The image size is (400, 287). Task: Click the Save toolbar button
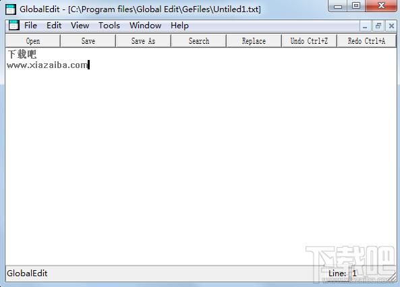click(x=88, y=41)
